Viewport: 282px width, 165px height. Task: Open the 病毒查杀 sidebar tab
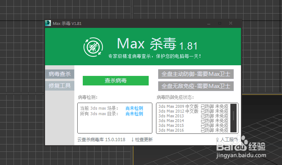pos(60,74)
